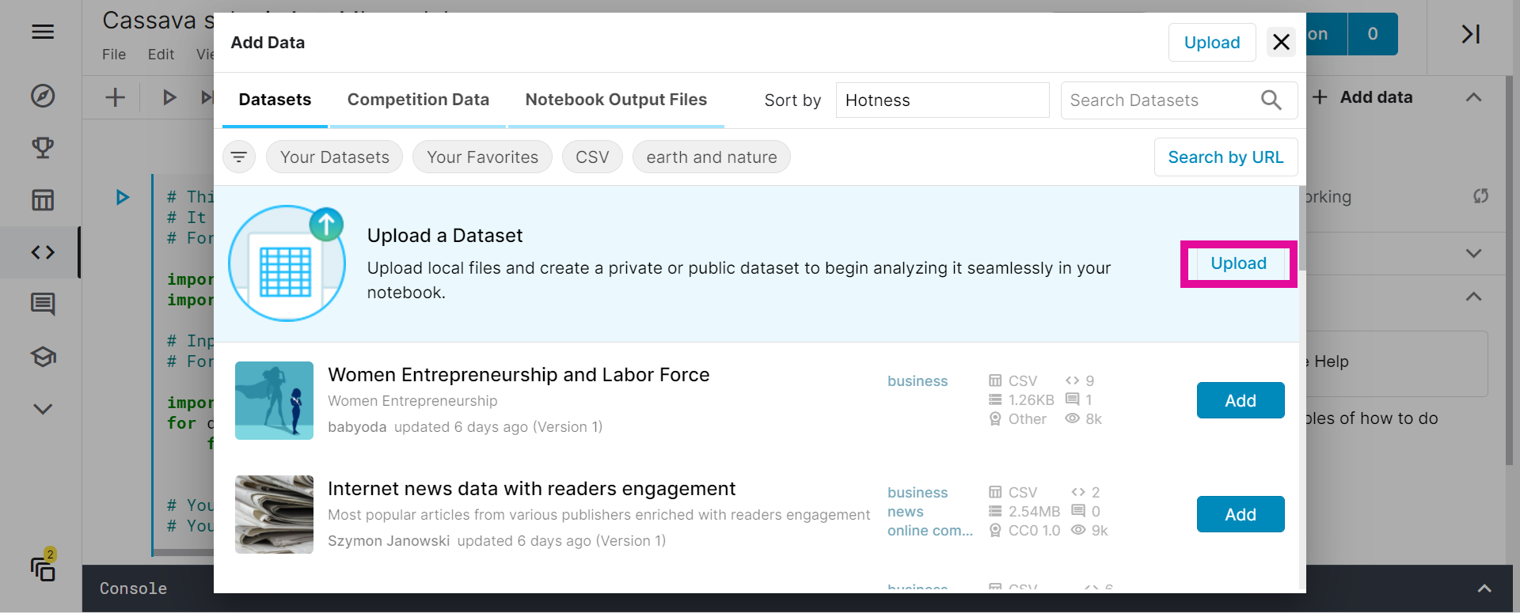Open competitions trophy icon in sidebar
This screenshot has height=613, width=1520.
[43, 148]
